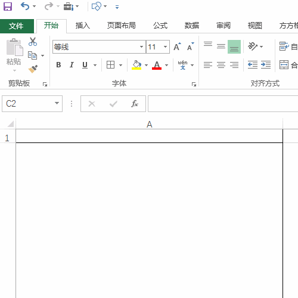This screenshot has width=298, height=298.
Task: Open the fill color palette arrow
Action: [147, 65]
